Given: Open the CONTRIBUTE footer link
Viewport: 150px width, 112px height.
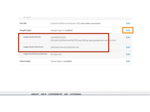Looking at the screenshot, I should (x=55, y=94).
